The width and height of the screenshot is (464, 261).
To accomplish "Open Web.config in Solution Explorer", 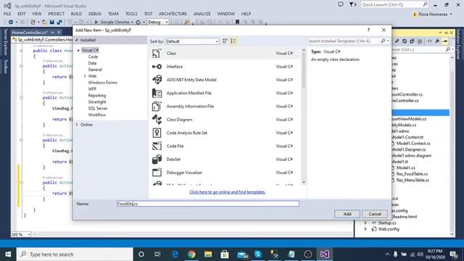I will [389, 229].
